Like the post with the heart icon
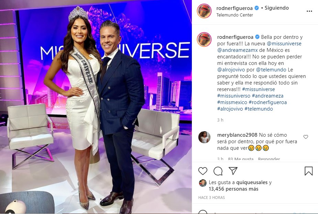The image size is (318, 214). click(202, 171)
